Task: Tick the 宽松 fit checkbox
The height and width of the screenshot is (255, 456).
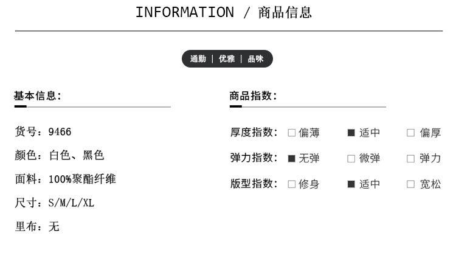Action: tap(410, 184)
